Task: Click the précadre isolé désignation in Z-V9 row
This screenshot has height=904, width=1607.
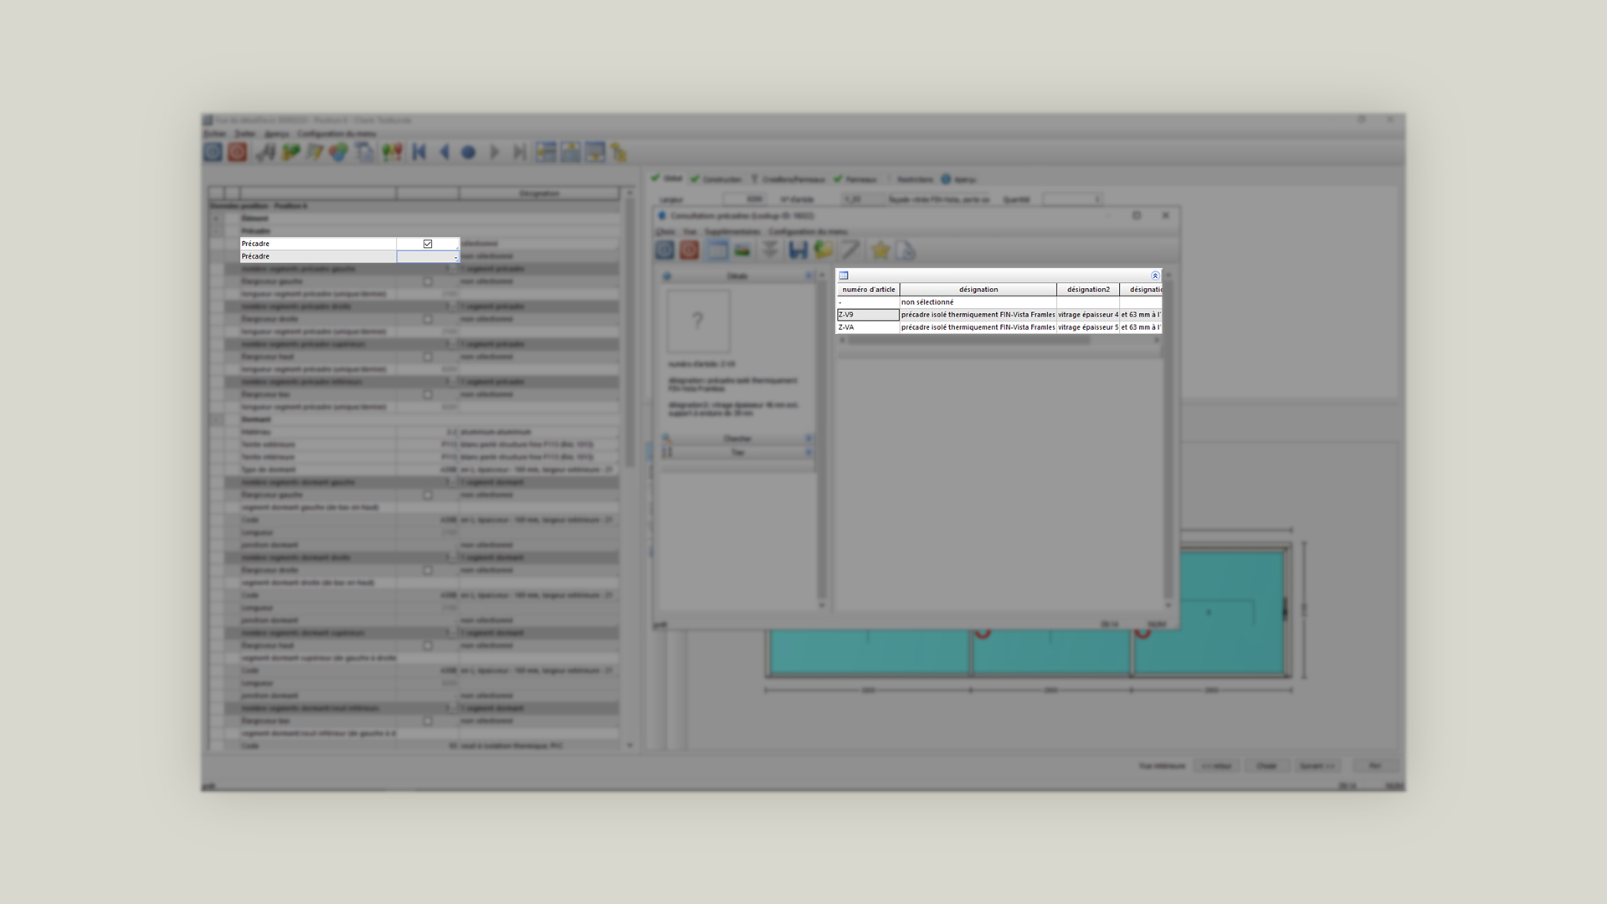Action: click(978, 315)
